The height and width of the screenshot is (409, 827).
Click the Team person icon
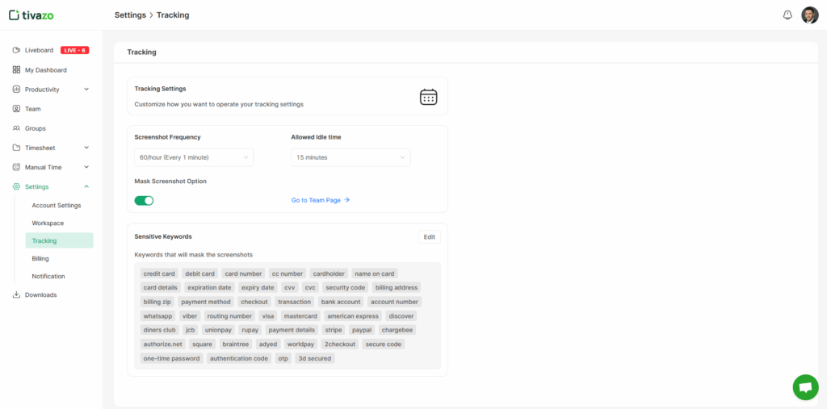(x=16, y=109)
